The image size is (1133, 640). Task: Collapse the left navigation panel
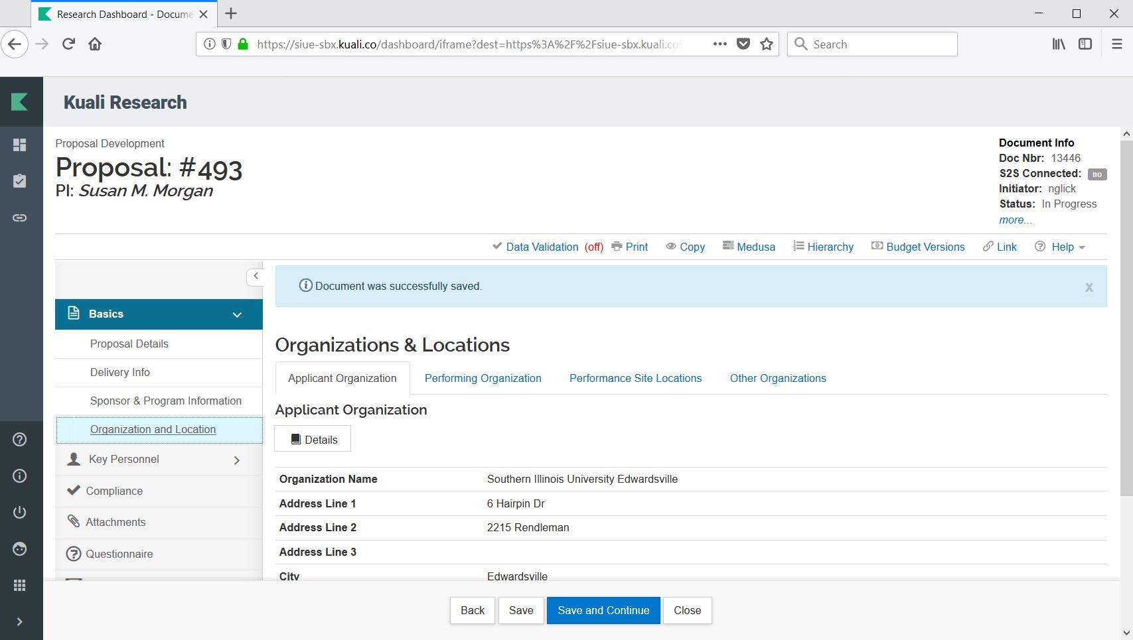[x=256, y=276]
